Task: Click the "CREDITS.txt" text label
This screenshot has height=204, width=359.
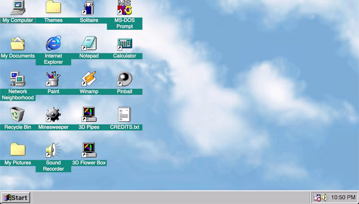Action: point(125,127)
